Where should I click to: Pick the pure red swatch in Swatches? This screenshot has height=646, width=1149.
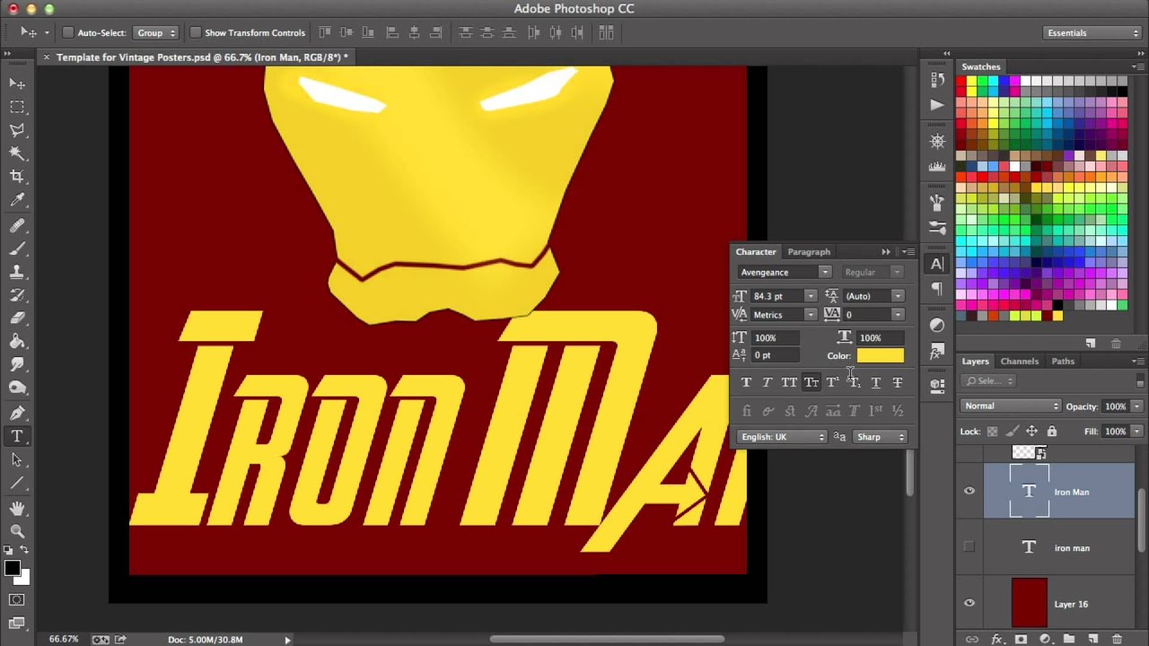click(x=960, y=82)
